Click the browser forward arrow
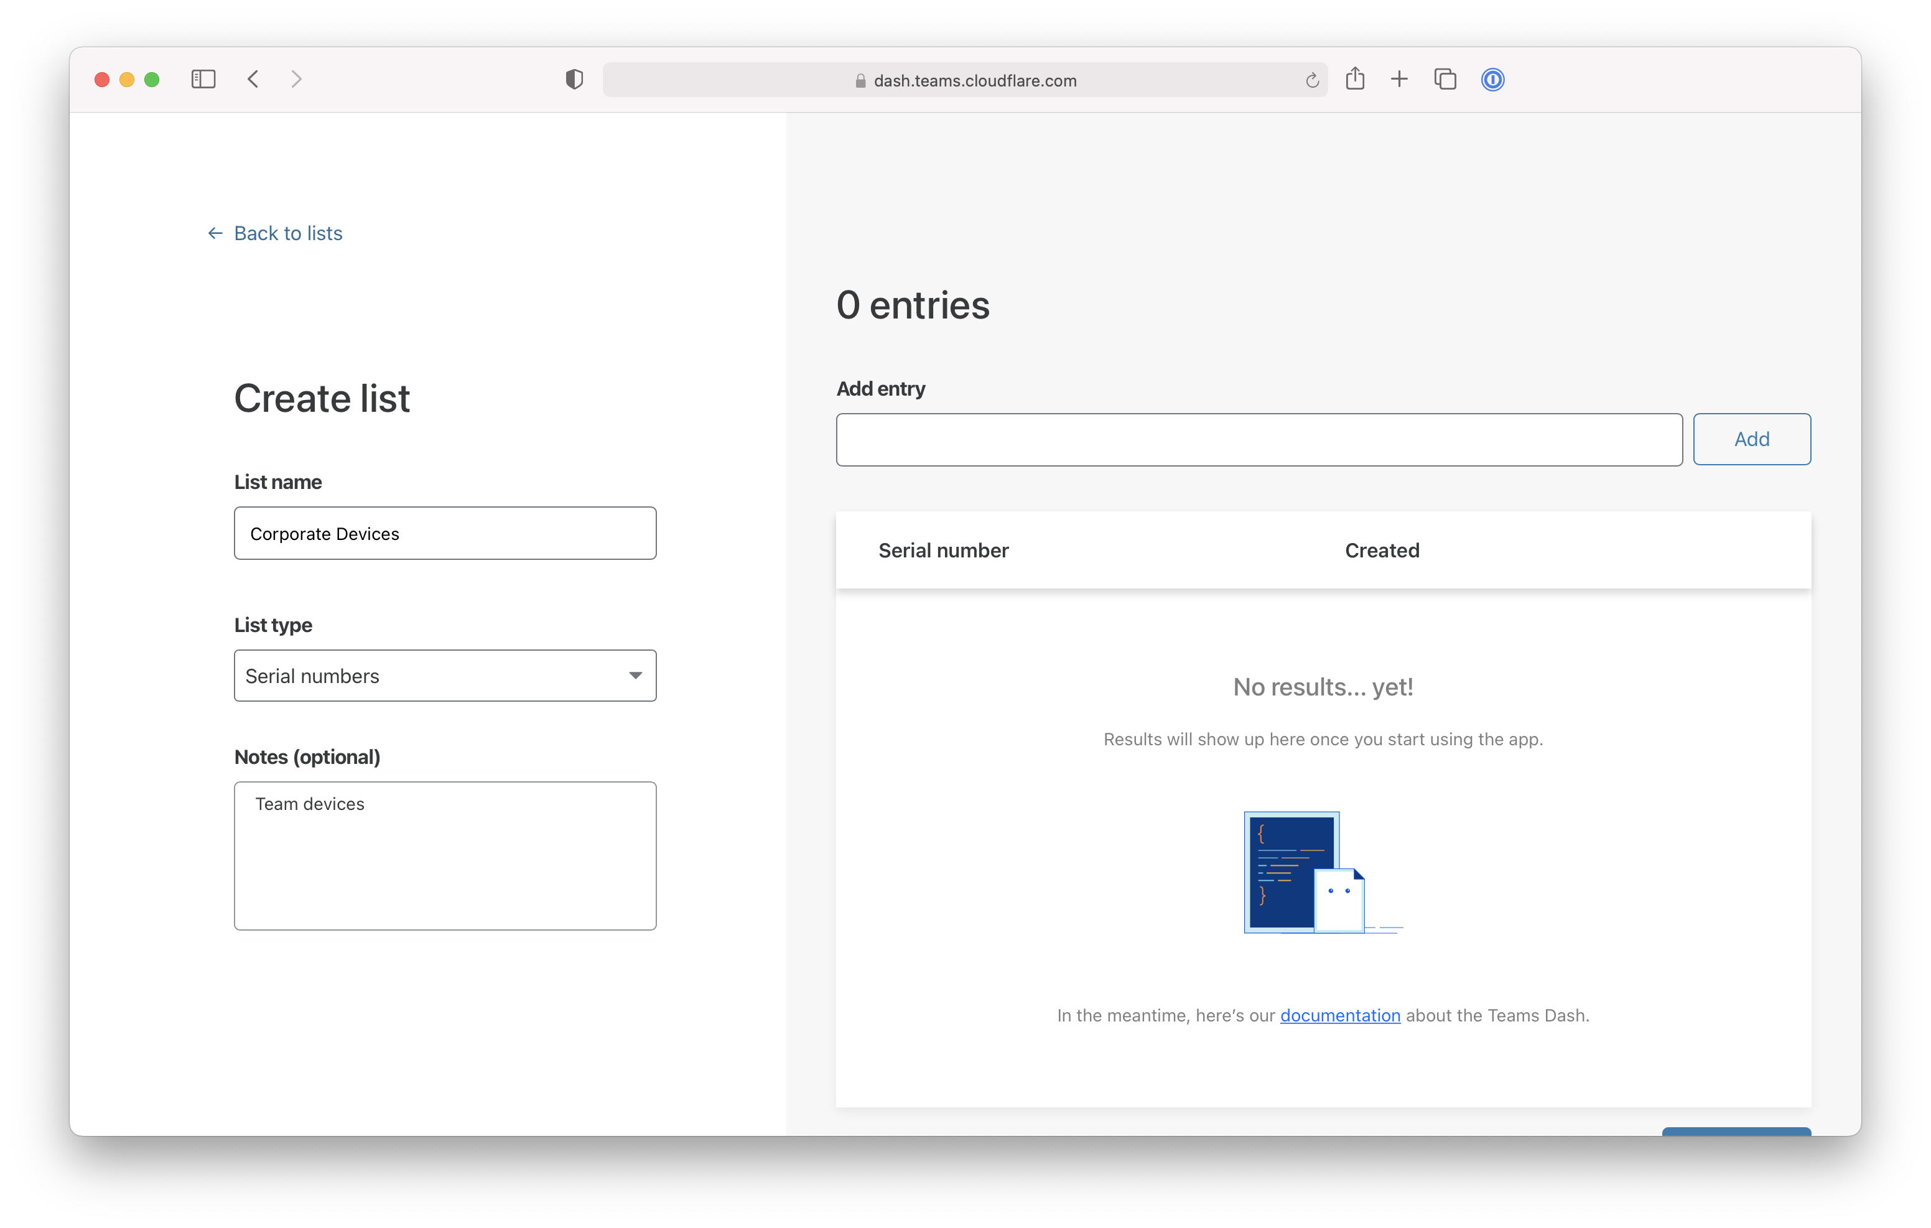This screenshot has width=1931, height=1228. click(297, 78)
